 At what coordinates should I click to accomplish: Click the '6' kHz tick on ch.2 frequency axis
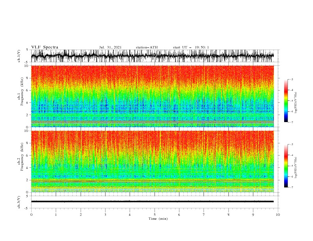[x=28, y=156]
